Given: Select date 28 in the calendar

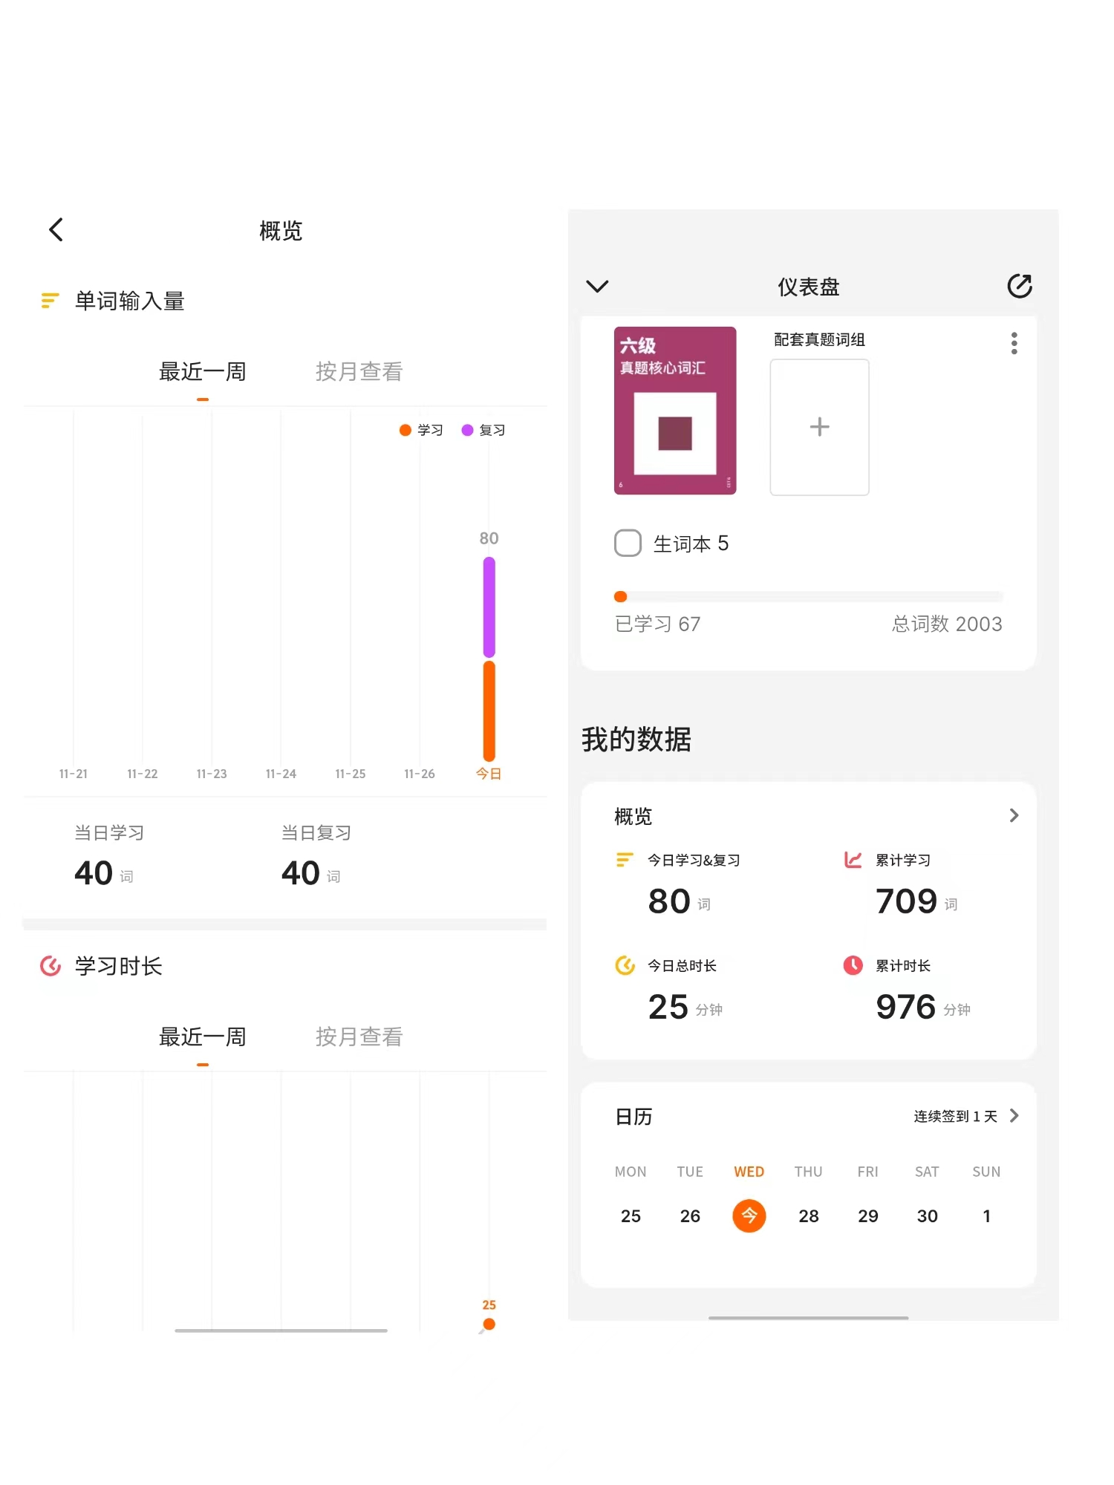Looking at the screenshot, I should (808, 1215).
